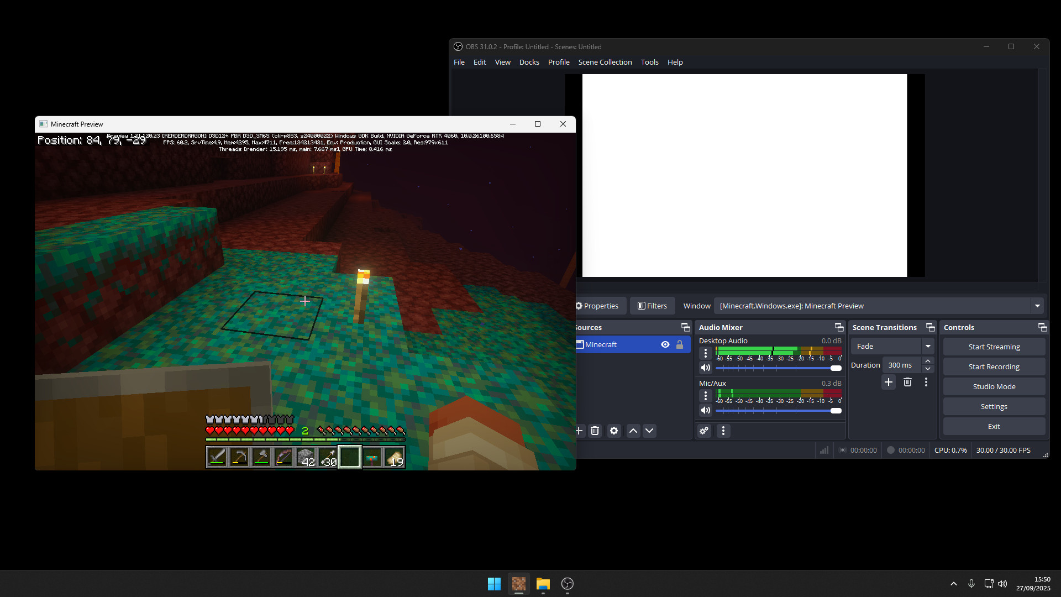Open advanced audio properties gears icon
Viewport: 1061px width, 597px height.
(x=704, y=431)
